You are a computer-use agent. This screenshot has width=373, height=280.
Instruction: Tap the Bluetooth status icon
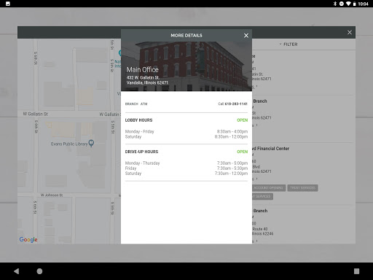(x=335, y=4)
